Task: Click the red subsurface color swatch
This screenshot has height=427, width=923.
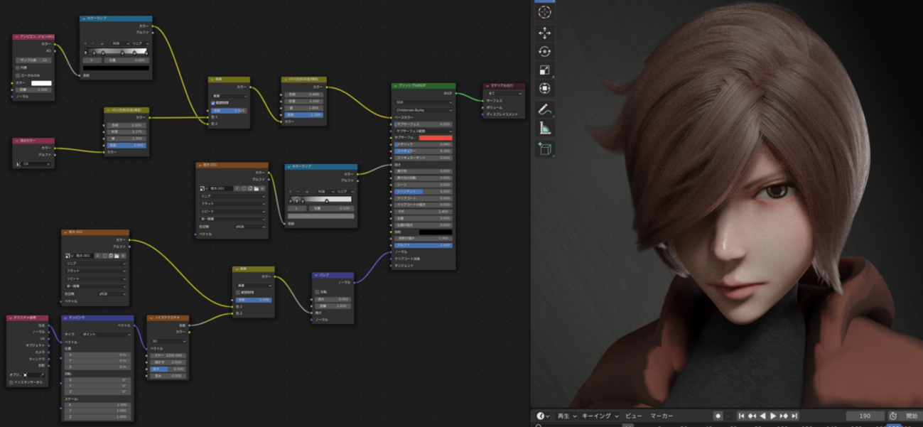Action: tap(435, 138)
